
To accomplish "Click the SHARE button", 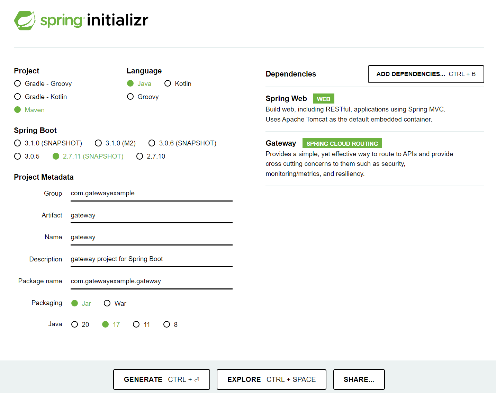I will 359,379.
